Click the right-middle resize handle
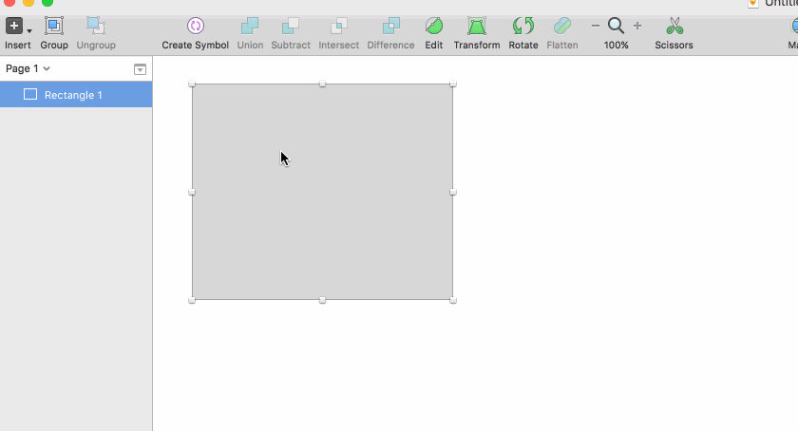This screenshot has width=798, height=431. coord(453,192)
